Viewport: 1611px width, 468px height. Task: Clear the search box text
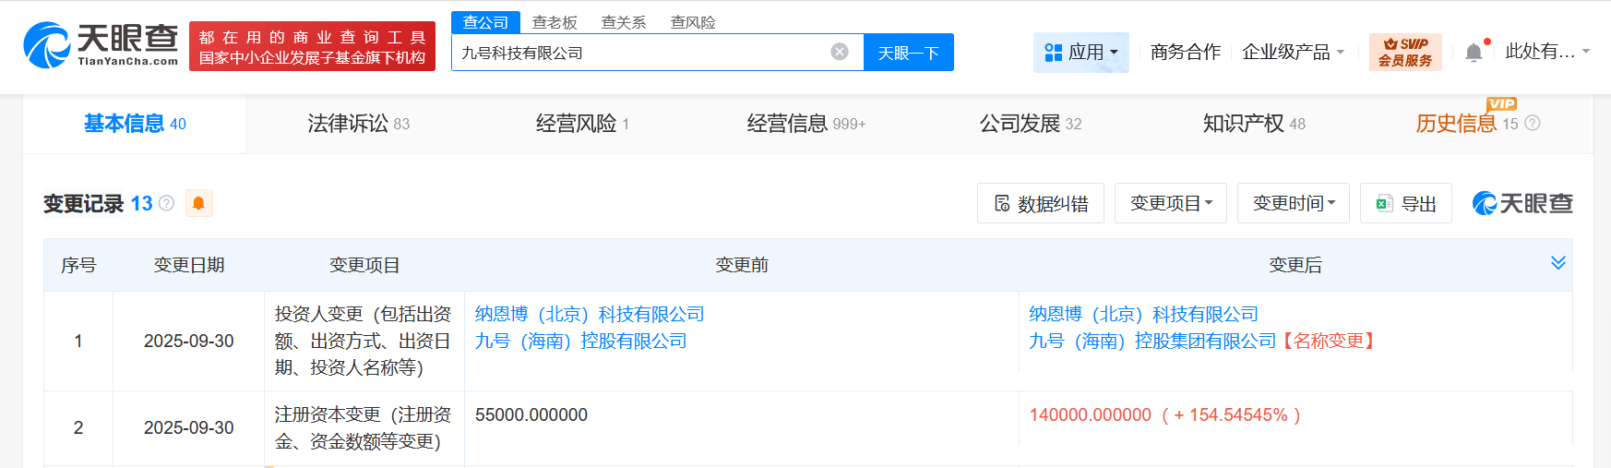(840, 52)
